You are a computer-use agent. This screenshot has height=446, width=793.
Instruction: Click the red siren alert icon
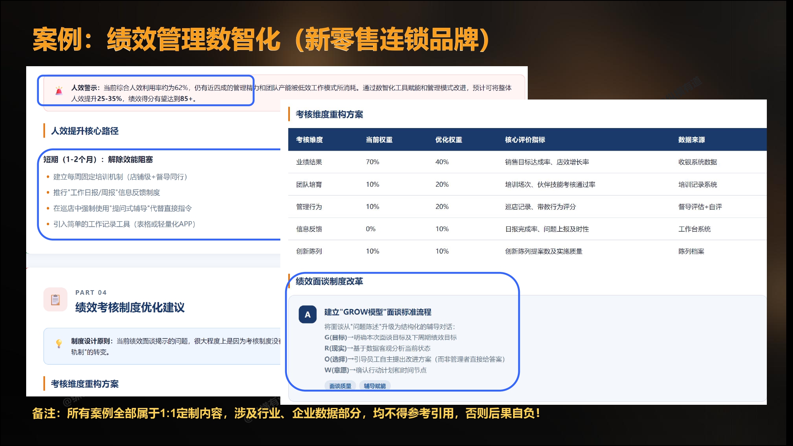[x=59, y=91]
